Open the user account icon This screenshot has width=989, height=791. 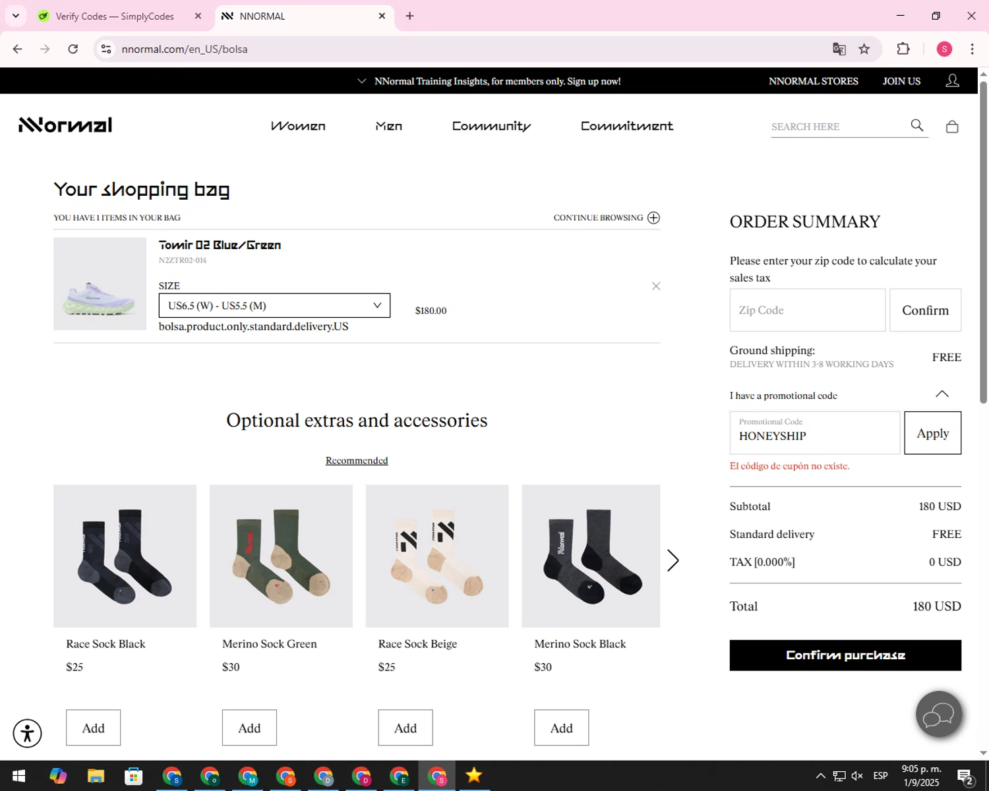click(x=952, y=81)
